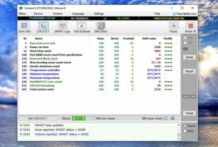Click the firmware Fw: CC43 field
The width and height of the screenshot is (218, 147).
click(x=123, y=19)
